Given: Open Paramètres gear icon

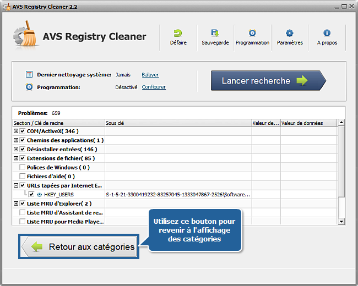Looking at the screenshot, I should click(290, 33).
